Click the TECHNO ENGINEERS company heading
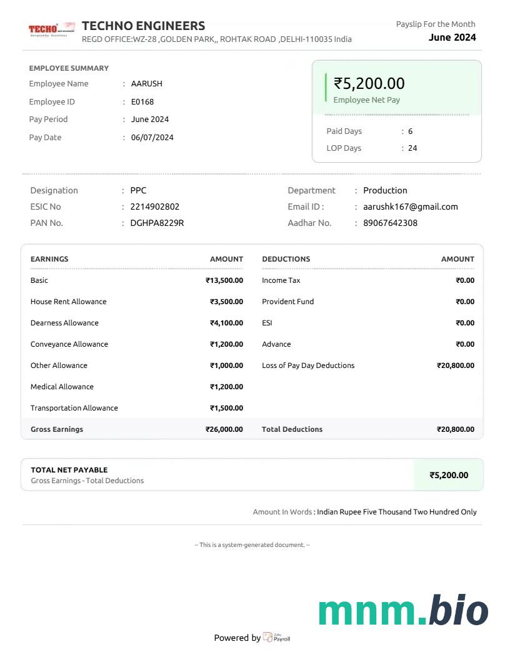This screenshot has height=654, width=505. 143,26
